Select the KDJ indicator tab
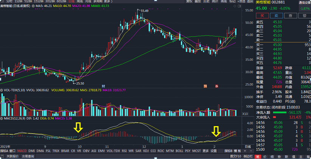Viewport: 311px width, 159px height. 146,151
